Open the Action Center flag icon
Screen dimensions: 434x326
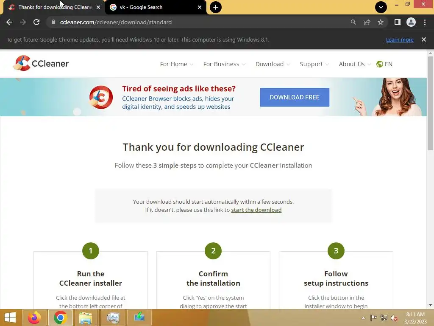pyautogui.click(x=374, y=318)
